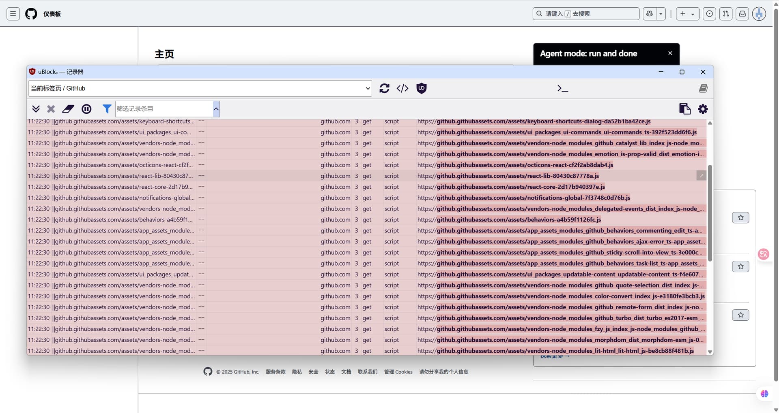Open the 管理 Cookies footer link
The height and width of the screenshot is (413, 779).
(398, 372)
